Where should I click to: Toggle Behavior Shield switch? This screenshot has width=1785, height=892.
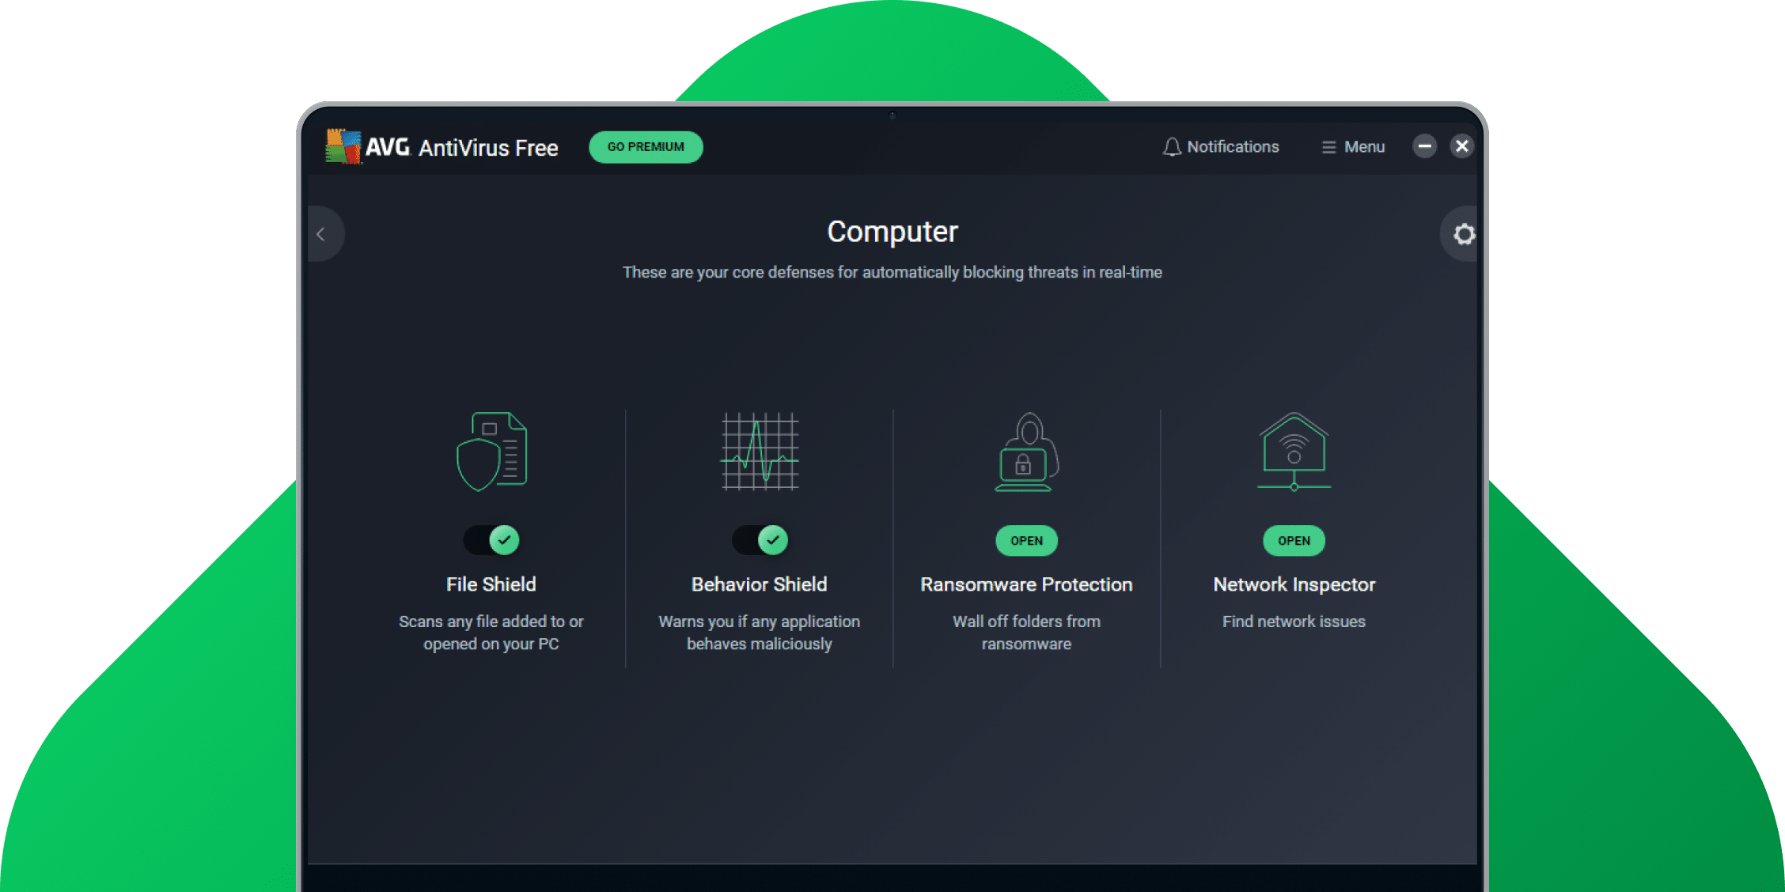[760, 540]
